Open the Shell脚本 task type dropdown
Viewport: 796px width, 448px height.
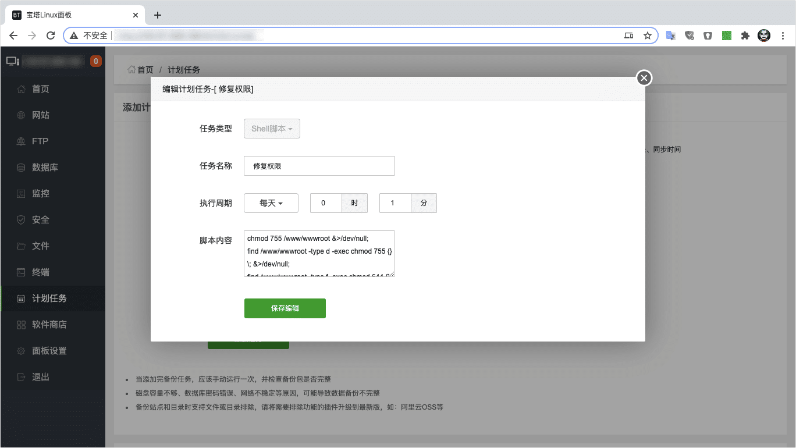pos(272,129)
